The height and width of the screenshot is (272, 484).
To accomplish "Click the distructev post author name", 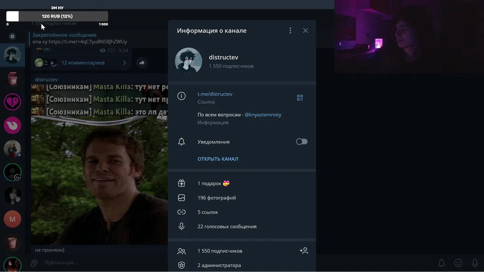I will coord(46,80).
